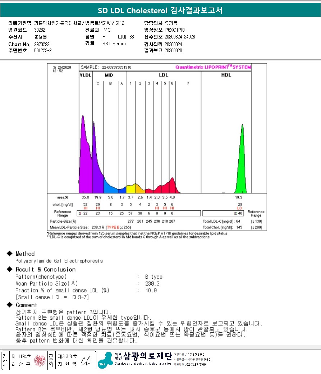Select examiner license number 제11194호
This screenshot has height=374, width=321.
(x=21, y=356)
